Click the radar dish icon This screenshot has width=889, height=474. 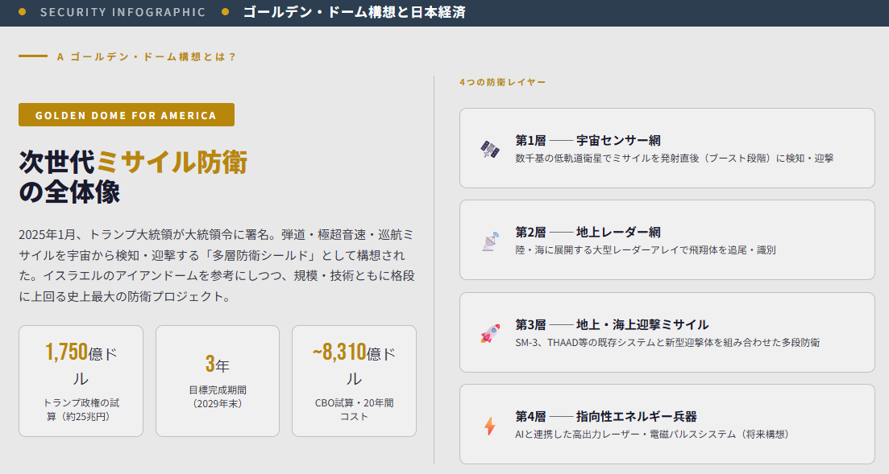(490, 241)
